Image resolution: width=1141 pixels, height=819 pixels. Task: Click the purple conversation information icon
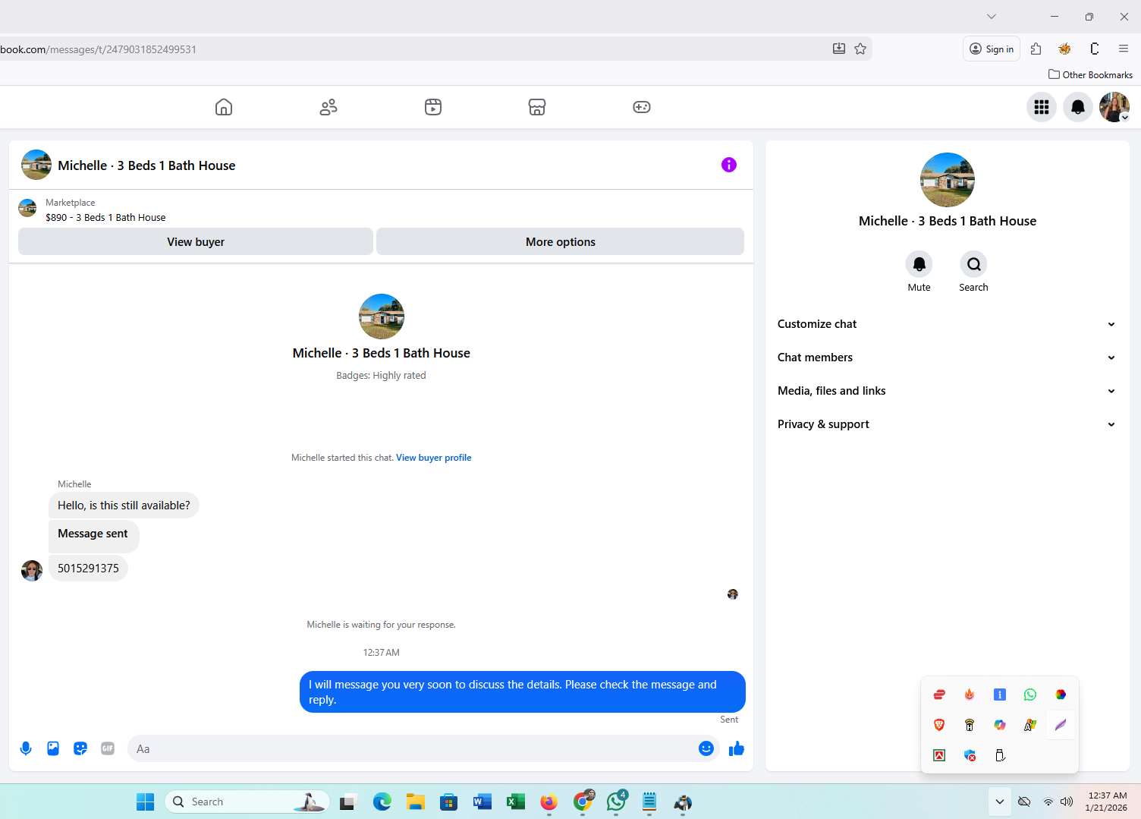729,165
